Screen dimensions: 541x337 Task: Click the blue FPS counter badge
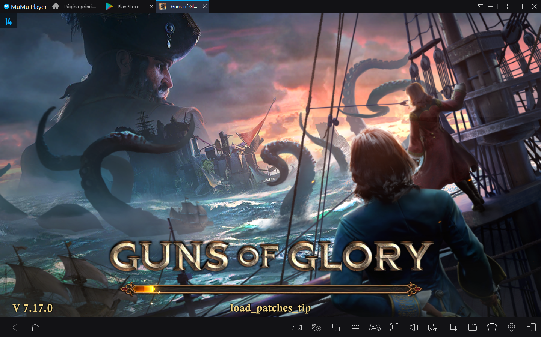coord(8,21)
